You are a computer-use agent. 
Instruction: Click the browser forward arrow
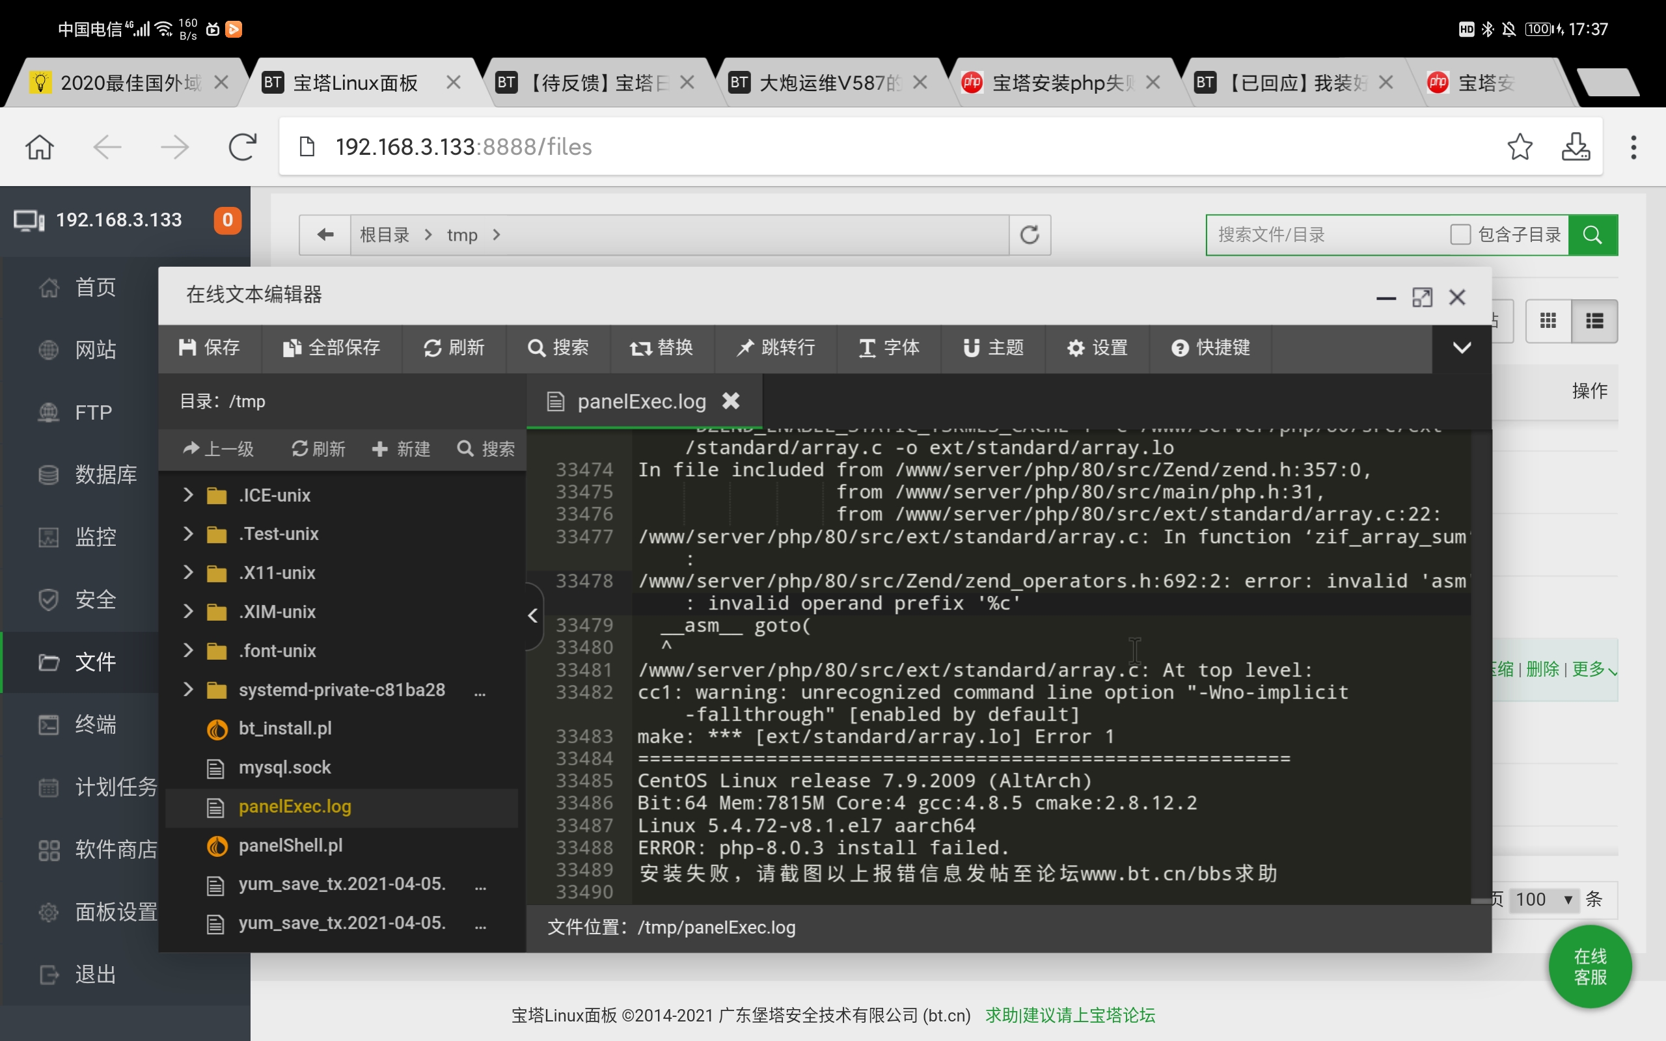[174, 146]
